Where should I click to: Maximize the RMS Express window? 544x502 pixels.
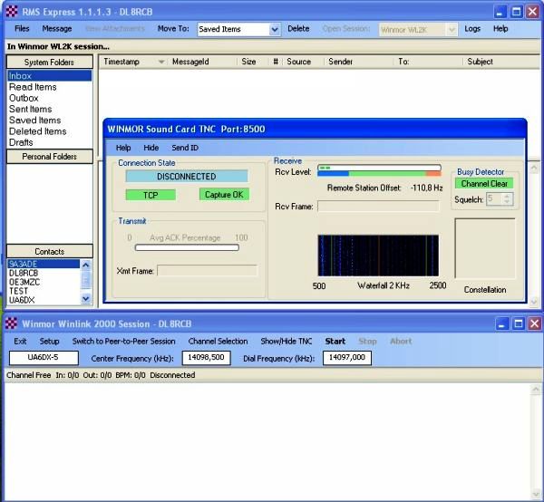click(516, 12)
